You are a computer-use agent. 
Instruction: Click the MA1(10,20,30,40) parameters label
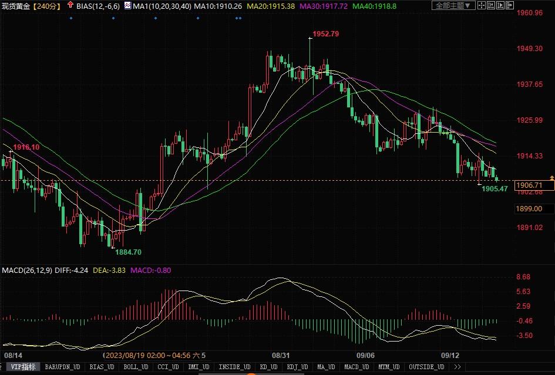(162, 6)
